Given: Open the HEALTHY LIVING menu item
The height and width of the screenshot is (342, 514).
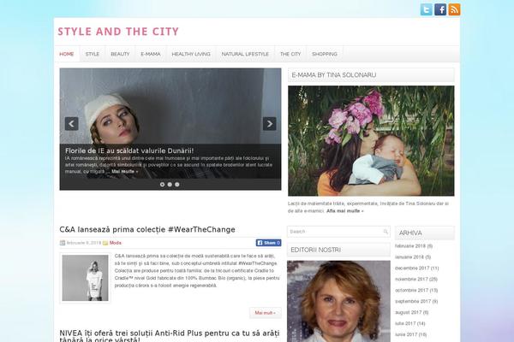Looking at the screenshot, I should point(191,54).
